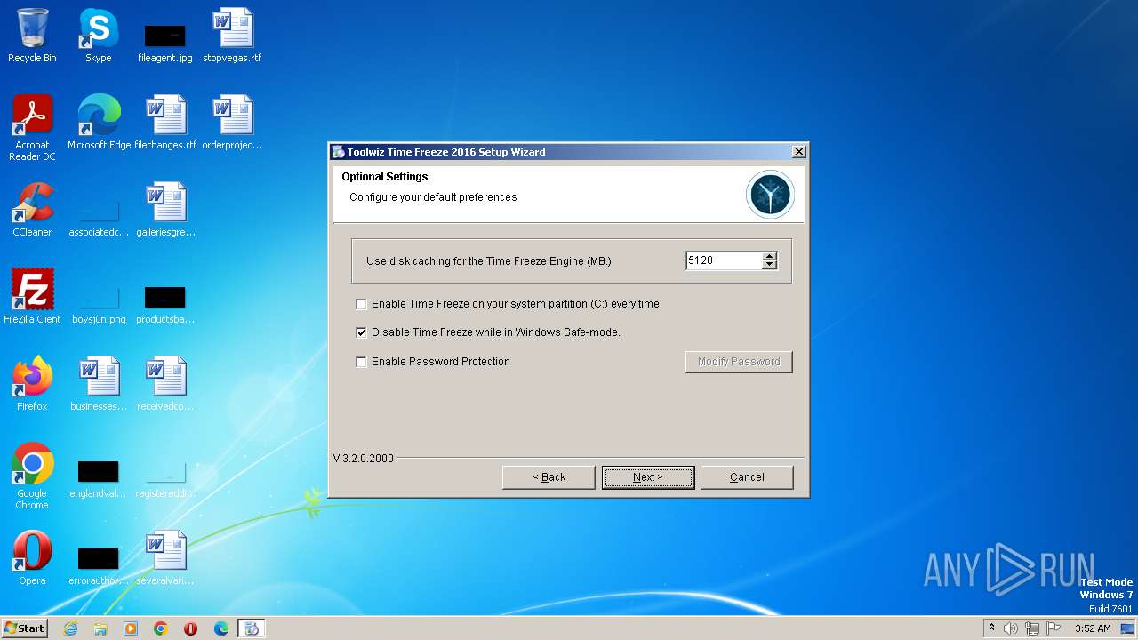Increase disk cache size with up arrow
1138x640 pixels.
[x=770, y=257]
